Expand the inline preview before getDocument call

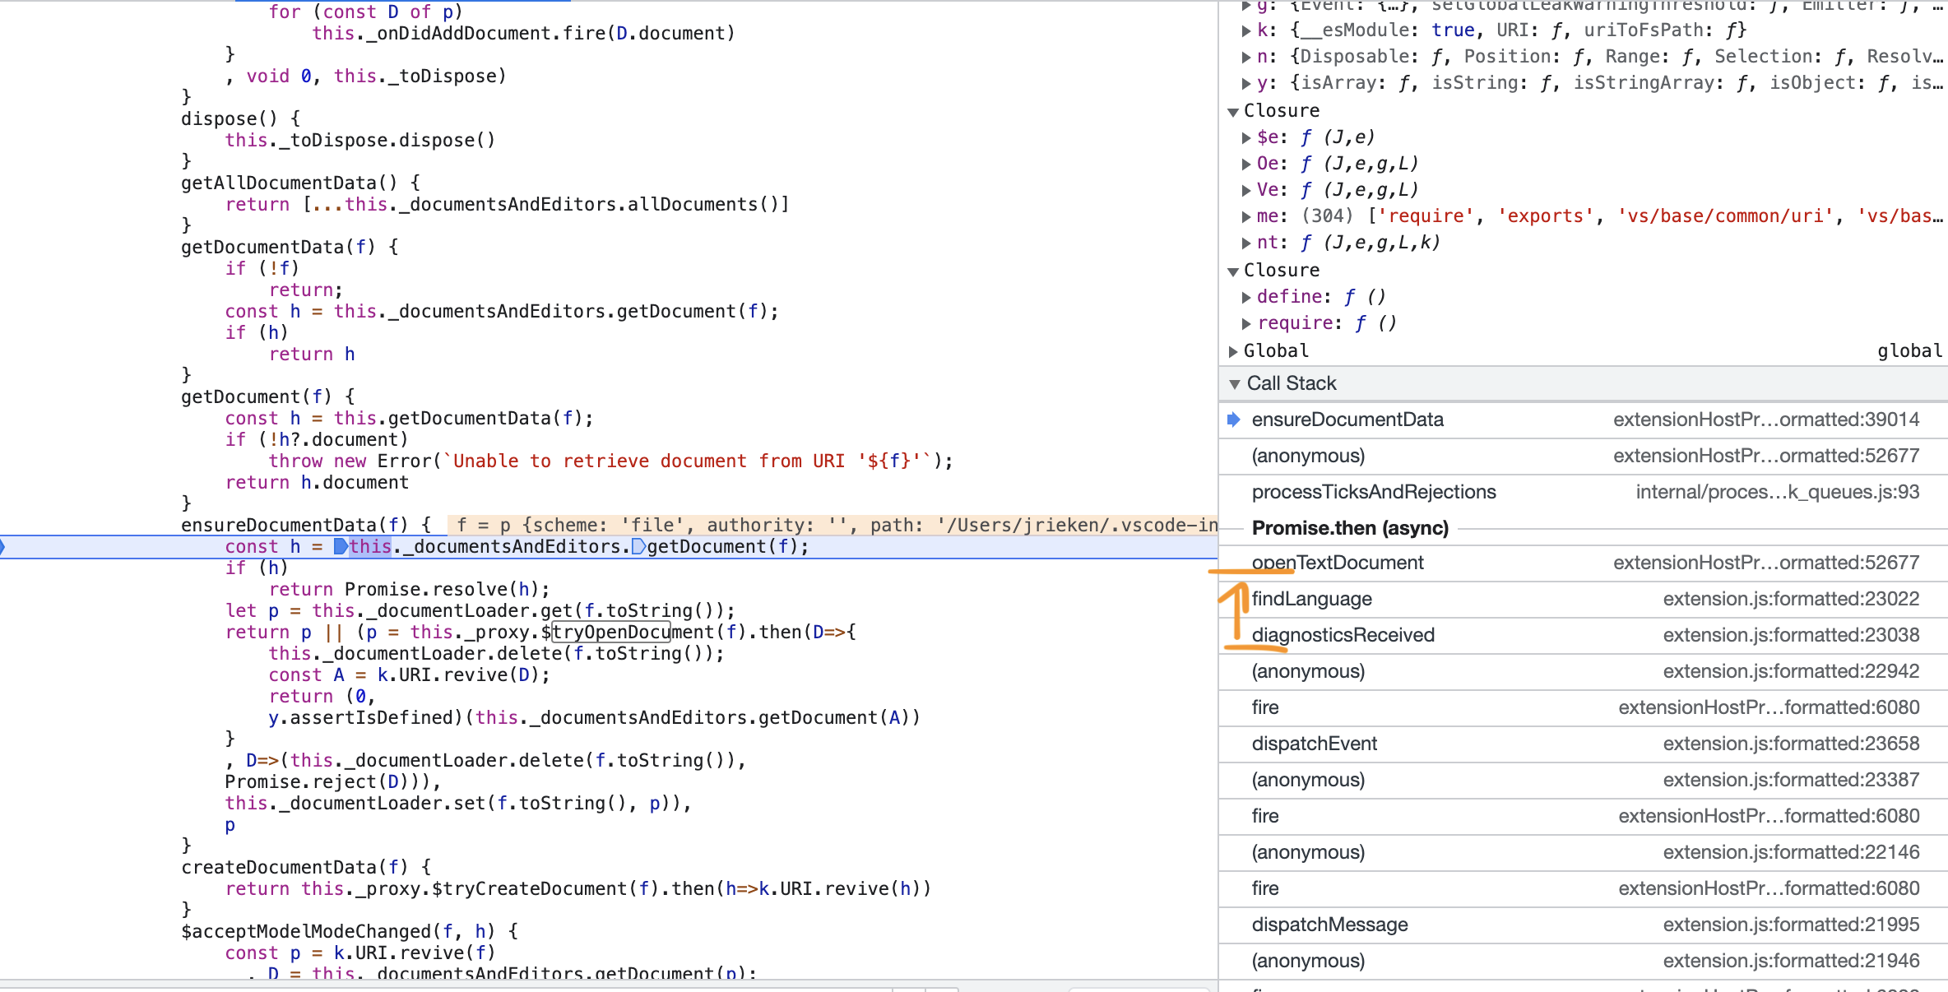point(640,545)
